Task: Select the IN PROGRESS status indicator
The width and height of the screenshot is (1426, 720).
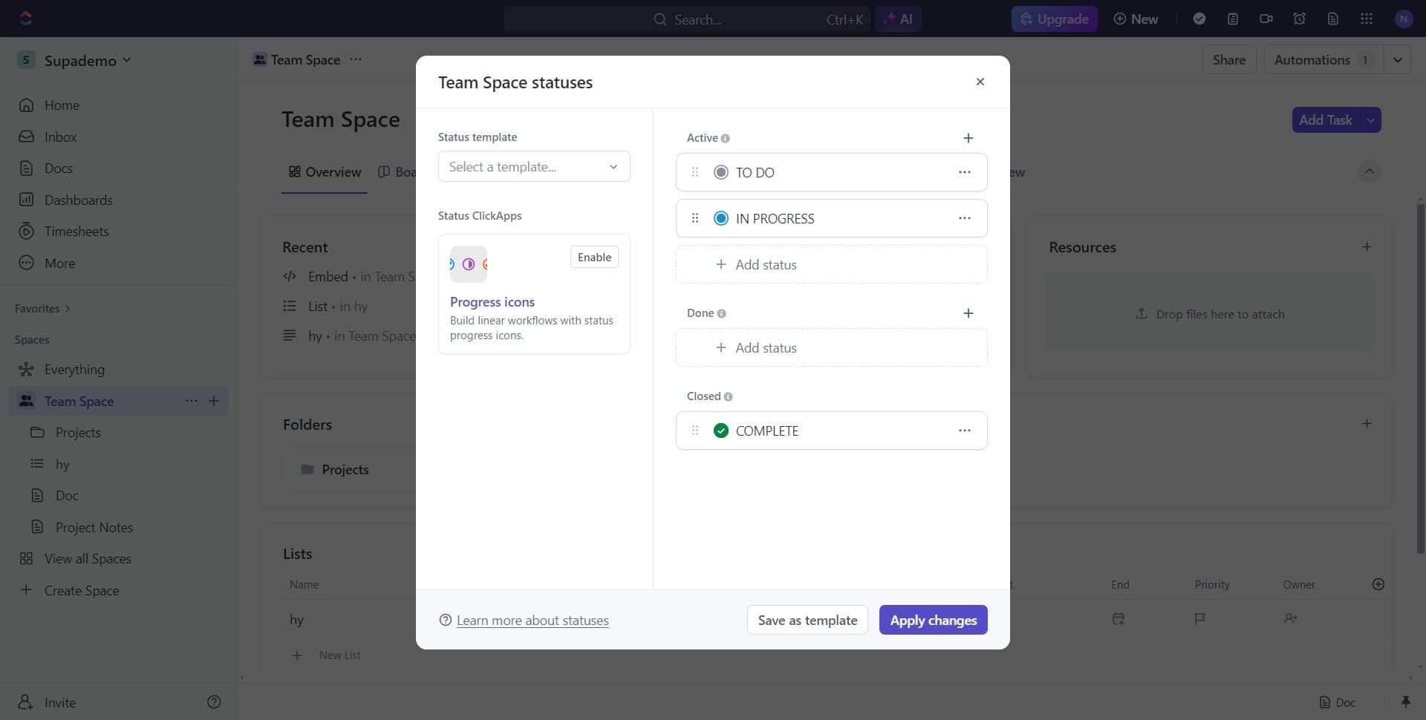Action: point(720,217)
